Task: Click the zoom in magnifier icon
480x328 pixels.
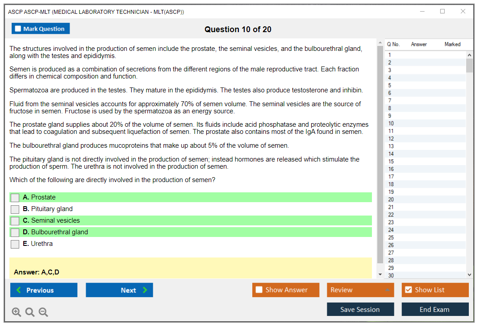Action: 17,312
